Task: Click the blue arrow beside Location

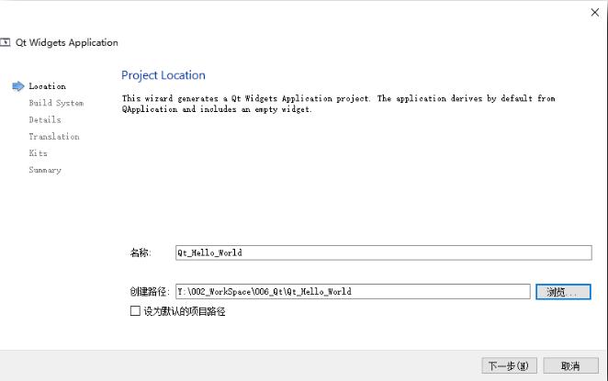Action: click(x=17, y=86)
